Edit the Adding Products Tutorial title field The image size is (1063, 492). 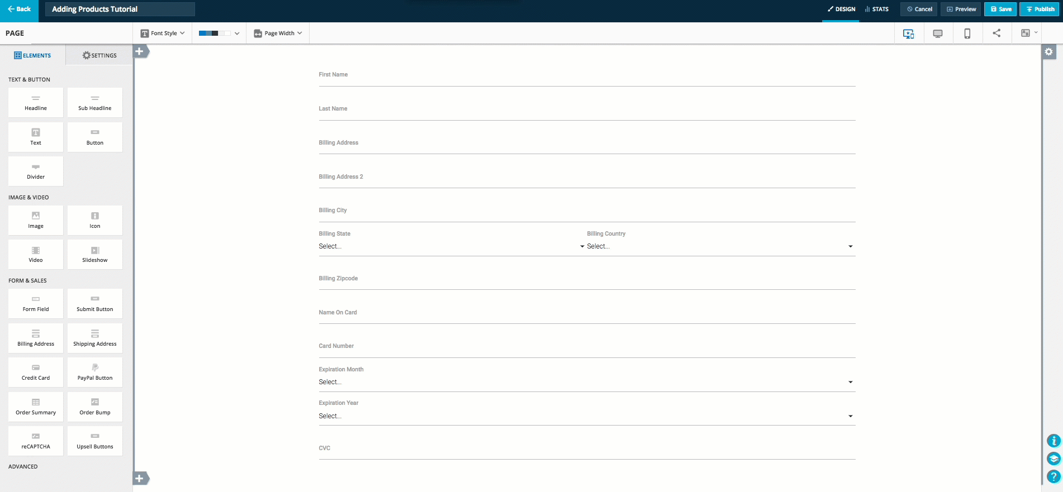[x=120, y=9]
